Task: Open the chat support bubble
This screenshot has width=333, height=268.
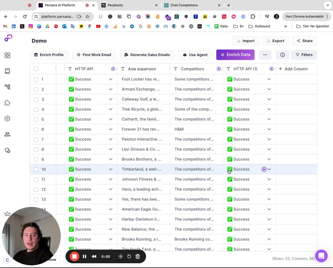Action: click(321, 256)
